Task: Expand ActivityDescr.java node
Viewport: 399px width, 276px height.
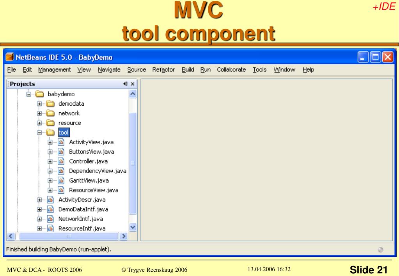Action: tap(39, 200)
